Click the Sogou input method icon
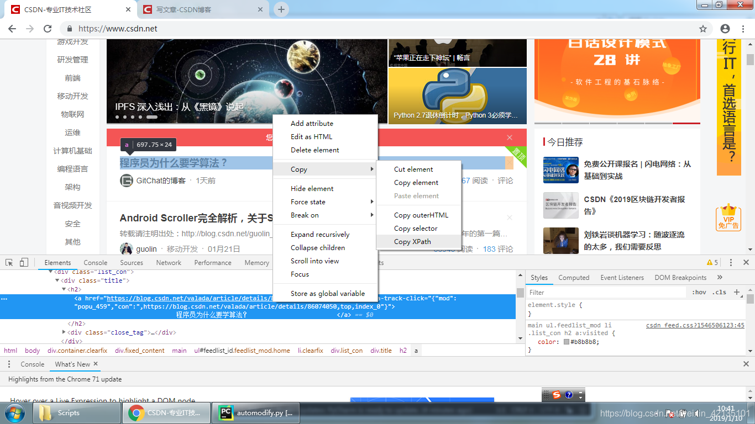The image size is (755, 424). coord(557,394)
